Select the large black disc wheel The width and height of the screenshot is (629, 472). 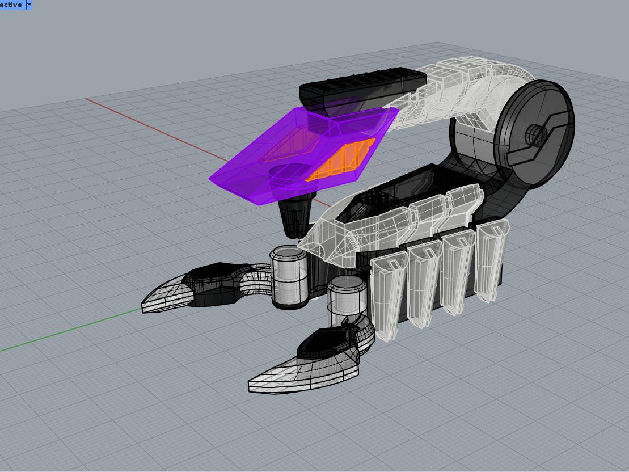pos(534,134)
